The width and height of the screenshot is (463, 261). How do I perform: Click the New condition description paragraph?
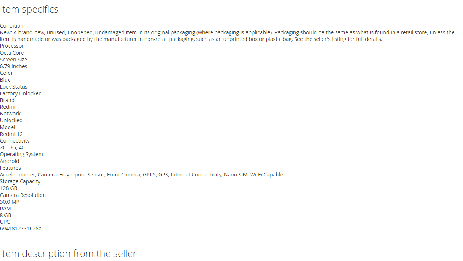click(x=227, y=36)
